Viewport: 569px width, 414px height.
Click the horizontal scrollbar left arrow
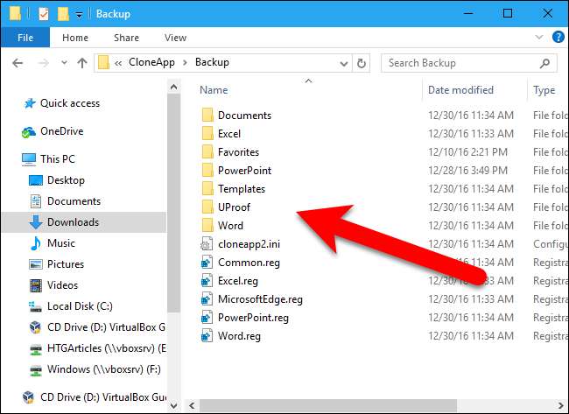pos(192,405)
